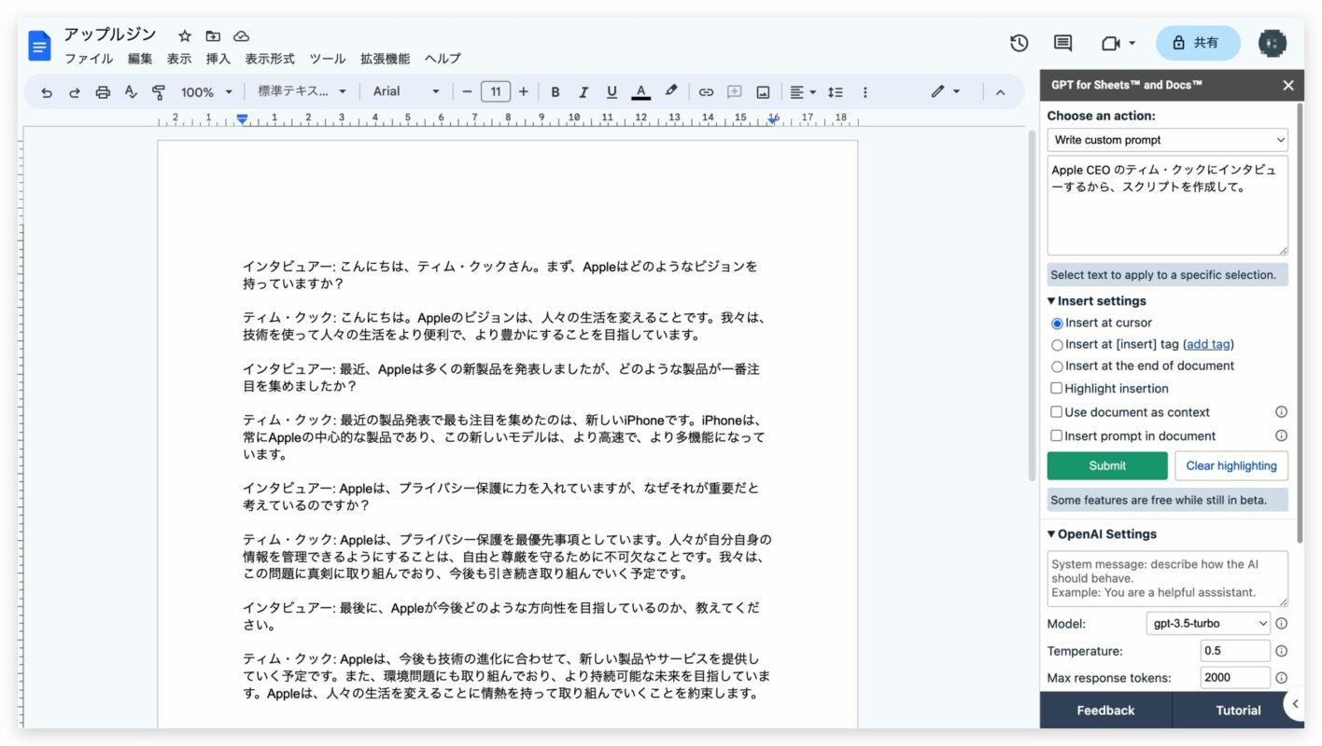The height and width of the screenshot is (746, 1322).
Task: Collapse the menus with the chevron
Action: 1000,92
